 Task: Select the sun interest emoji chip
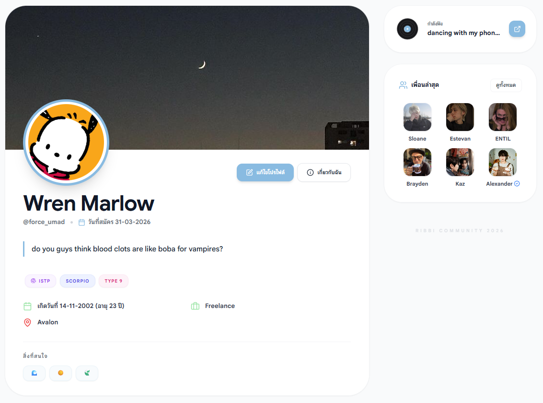point(60,373)
